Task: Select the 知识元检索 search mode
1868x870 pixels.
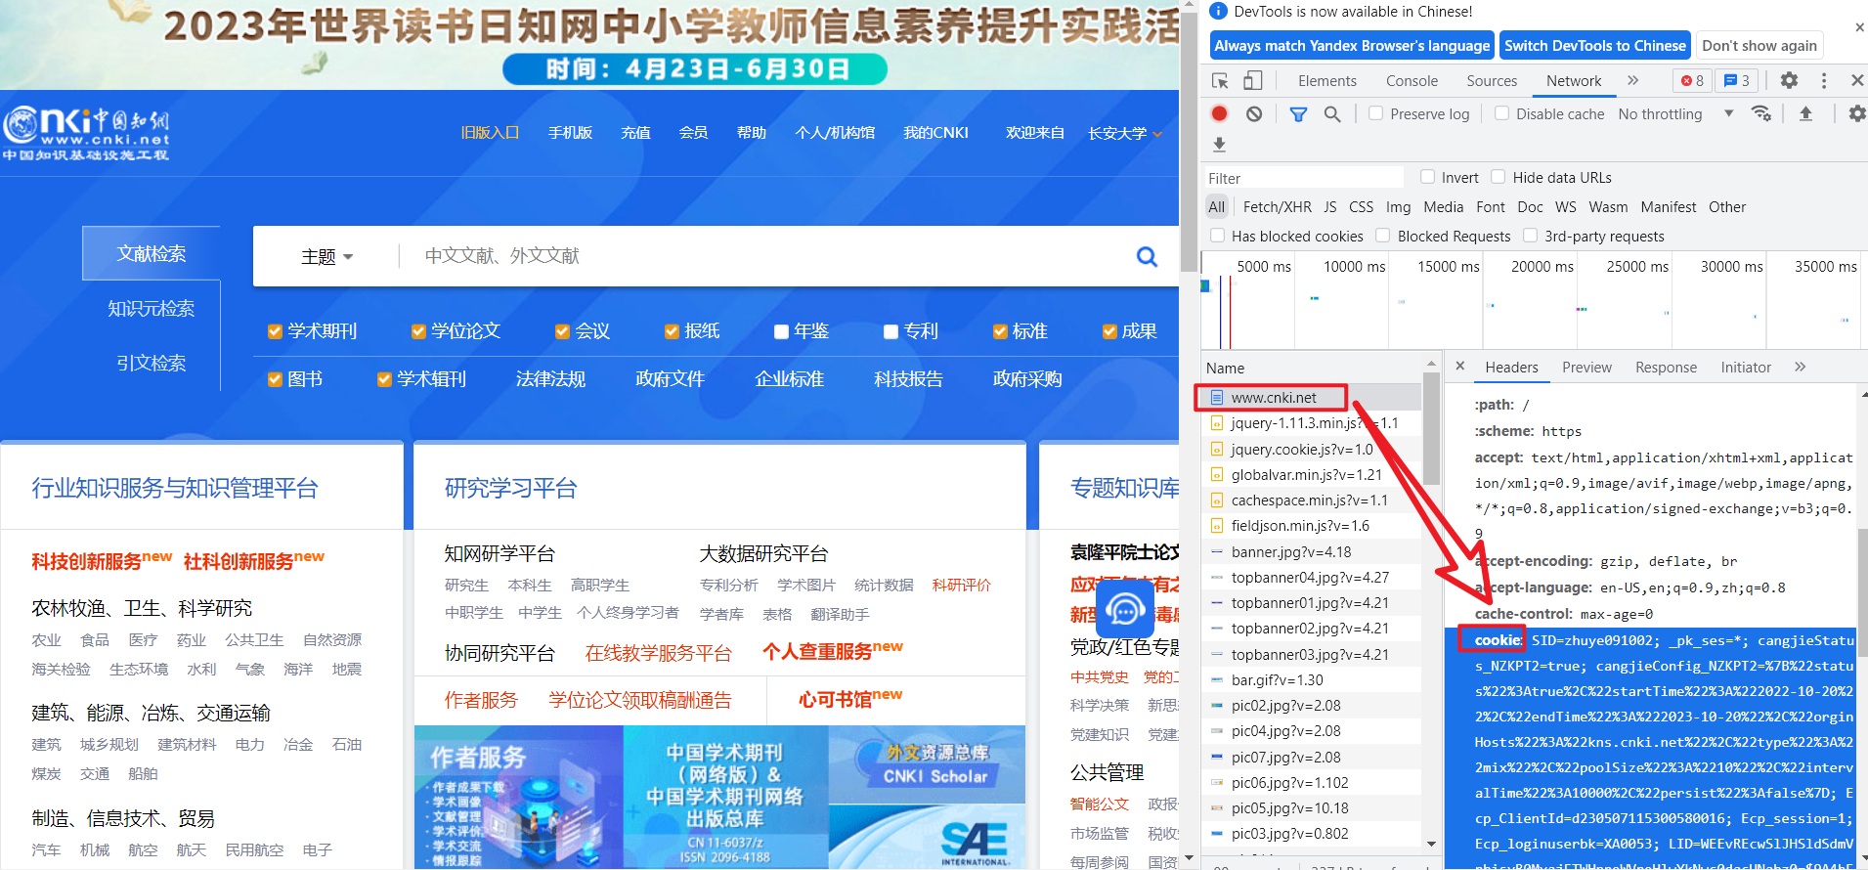Action: [x=151, y=309]
